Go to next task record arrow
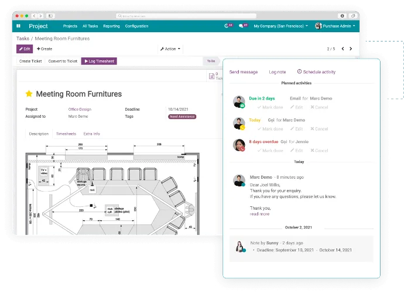This screenshot has width=404, height=293. pyautogui.click(x=351, y=49)
